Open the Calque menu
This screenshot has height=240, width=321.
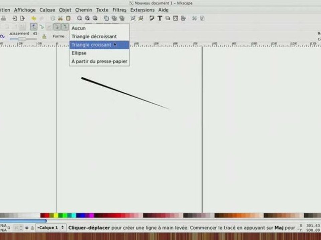pos(47,10)
